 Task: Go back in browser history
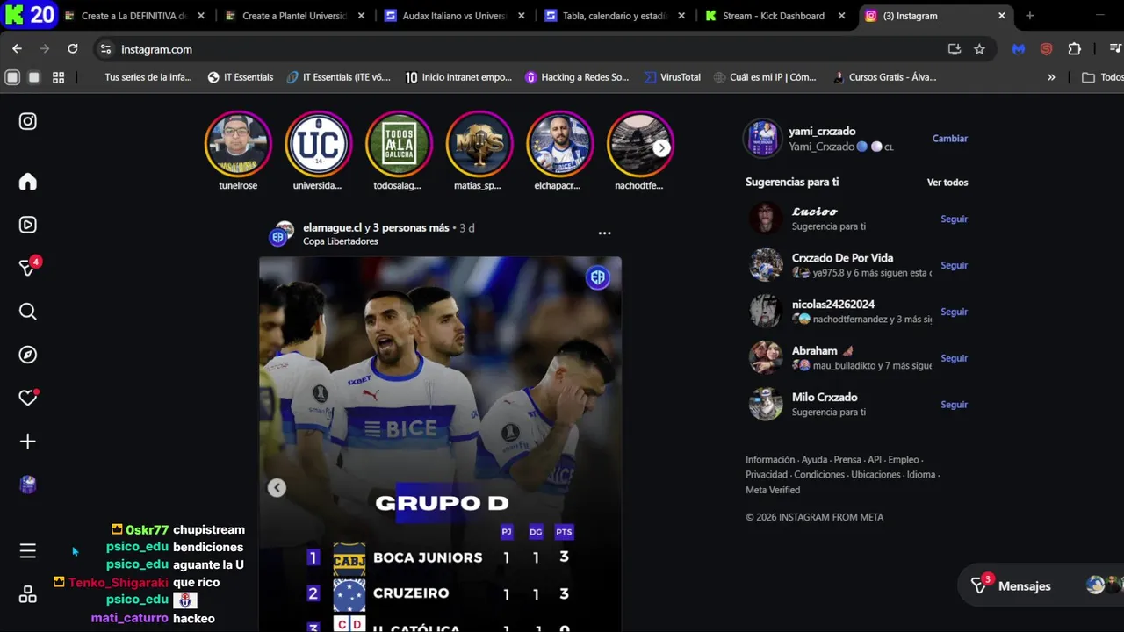(17, 49)
